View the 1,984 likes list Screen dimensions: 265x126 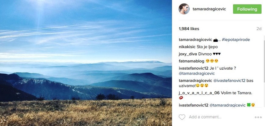click(x=189, y=29)
